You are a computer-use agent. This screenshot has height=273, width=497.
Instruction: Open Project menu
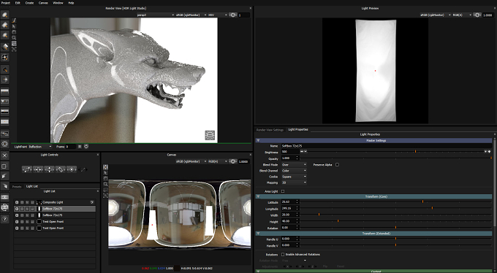pyautogui.click(x=6, y=3)
